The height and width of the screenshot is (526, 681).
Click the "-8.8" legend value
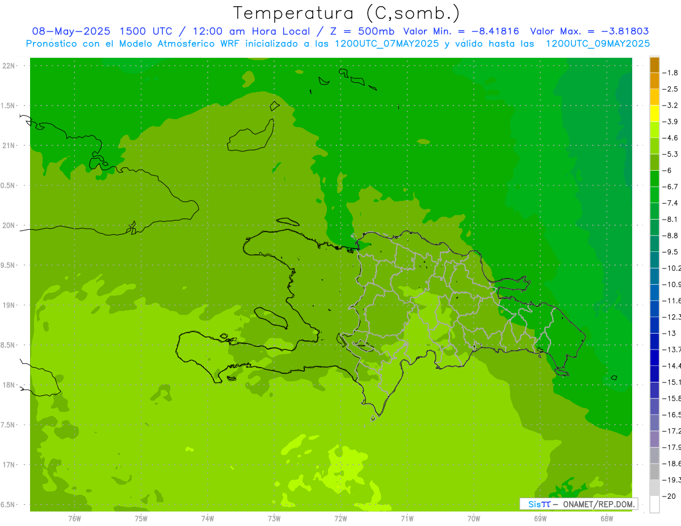click(x=671, y=235)
